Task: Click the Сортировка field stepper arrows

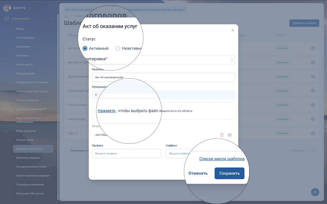Action: (x=232, y=60)
